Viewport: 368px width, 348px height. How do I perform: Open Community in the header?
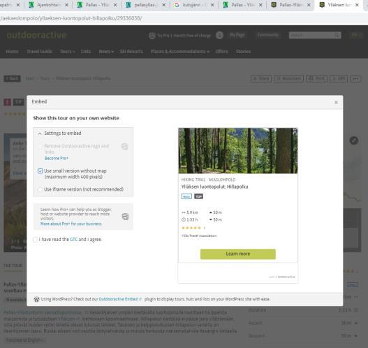267,35
